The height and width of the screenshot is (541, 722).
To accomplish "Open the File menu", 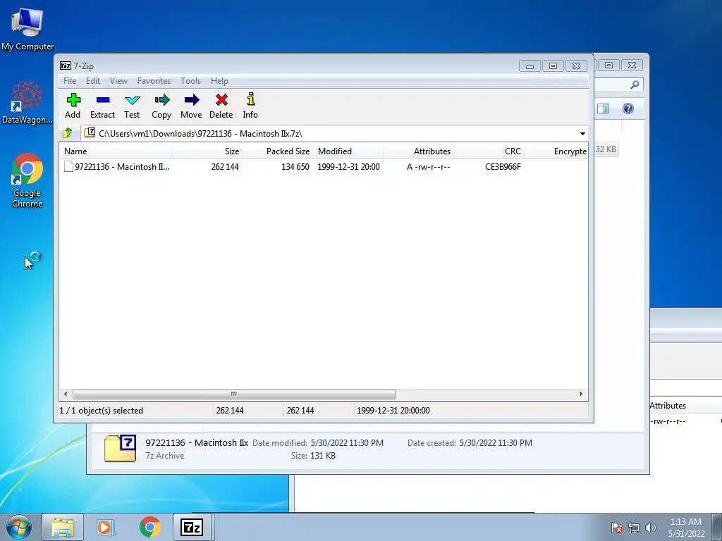I will 70,81.
